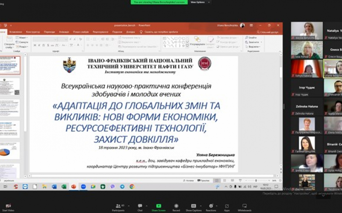Open the Layout (Макет) dropdown
This screenshot has width=342, height=213.
(22, 37)
